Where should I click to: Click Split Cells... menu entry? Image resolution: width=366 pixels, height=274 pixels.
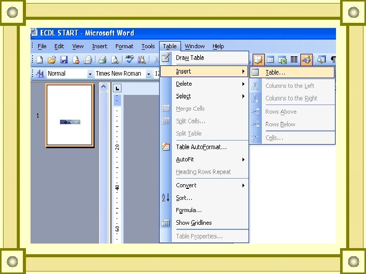coord(204,121)
